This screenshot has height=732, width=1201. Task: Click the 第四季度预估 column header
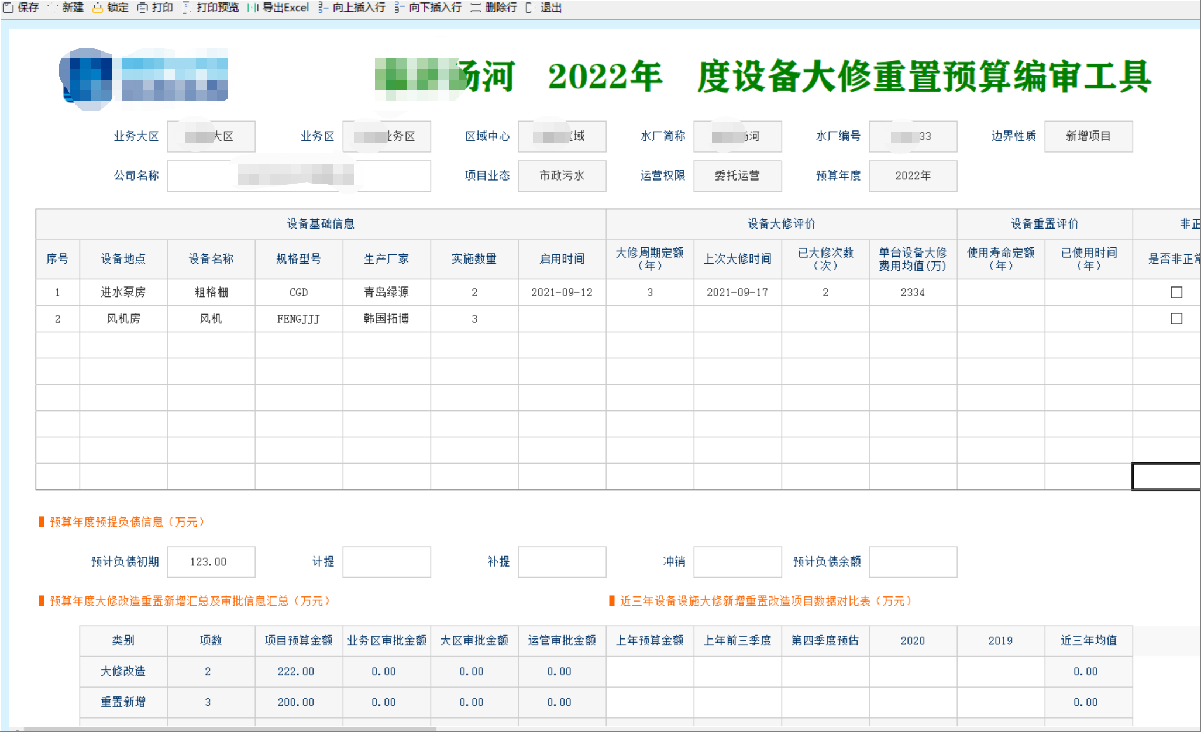coord(825,641)
